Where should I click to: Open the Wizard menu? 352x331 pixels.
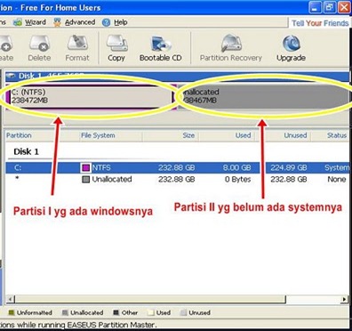[30, 22]
